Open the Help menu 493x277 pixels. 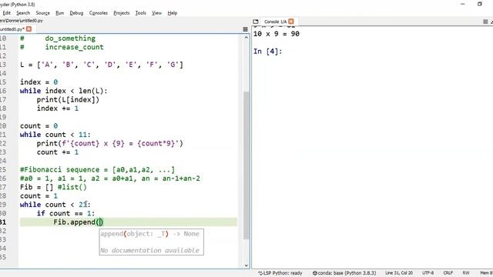pos(173,13)
